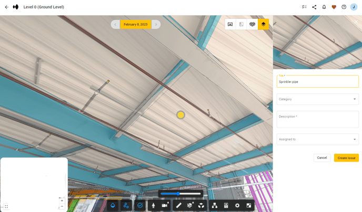Click the Level 0 (Ground Level) title
The height and width of the screenshot is (212, 362).
[x=44, y=7]
